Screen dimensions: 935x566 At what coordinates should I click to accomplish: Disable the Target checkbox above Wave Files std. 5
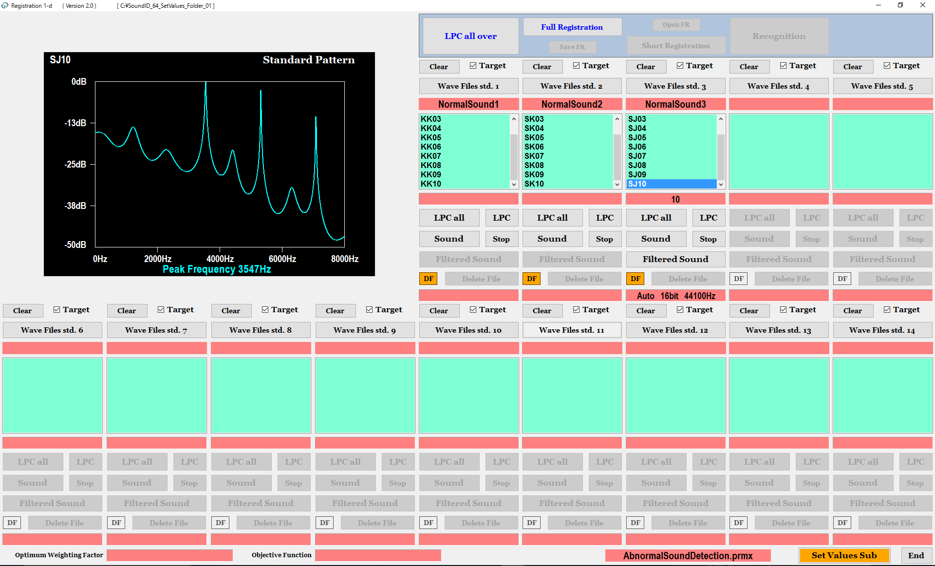click(887, 65)
